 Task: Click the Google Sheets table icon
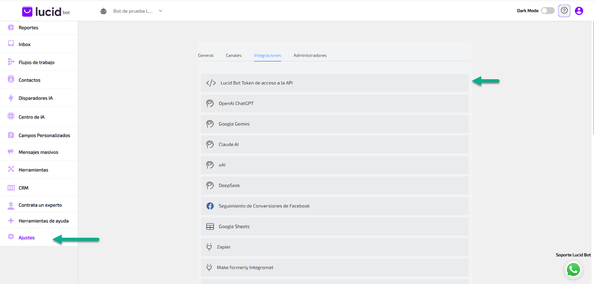[x=210, y=227]
